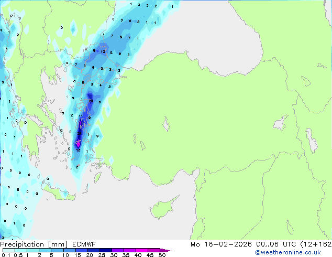Click the island of Cyprus on map
This screenshot has width=332, height=257.
click(x=162, y=208)
